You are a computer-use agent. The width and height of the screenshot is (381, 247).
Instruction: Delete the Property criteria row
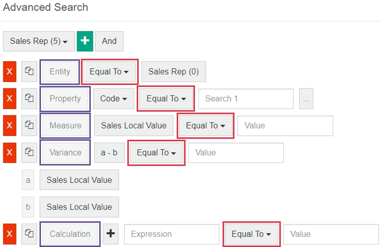(9, 99)
